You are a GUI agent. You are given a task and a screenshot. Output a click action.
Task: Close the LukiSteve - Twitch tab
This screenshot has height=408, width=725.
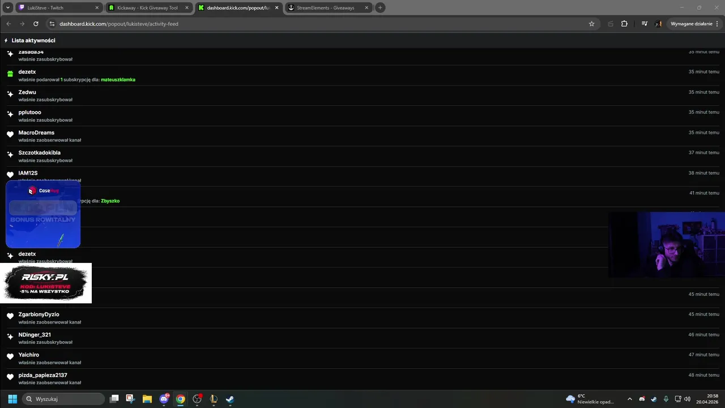coord(97,8)
